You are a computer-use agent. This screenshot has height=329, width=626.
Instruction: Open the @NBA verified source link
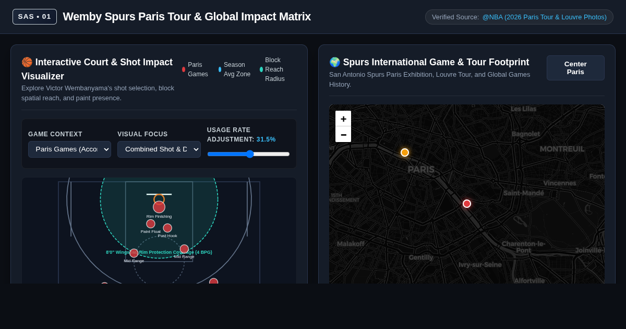544,17
